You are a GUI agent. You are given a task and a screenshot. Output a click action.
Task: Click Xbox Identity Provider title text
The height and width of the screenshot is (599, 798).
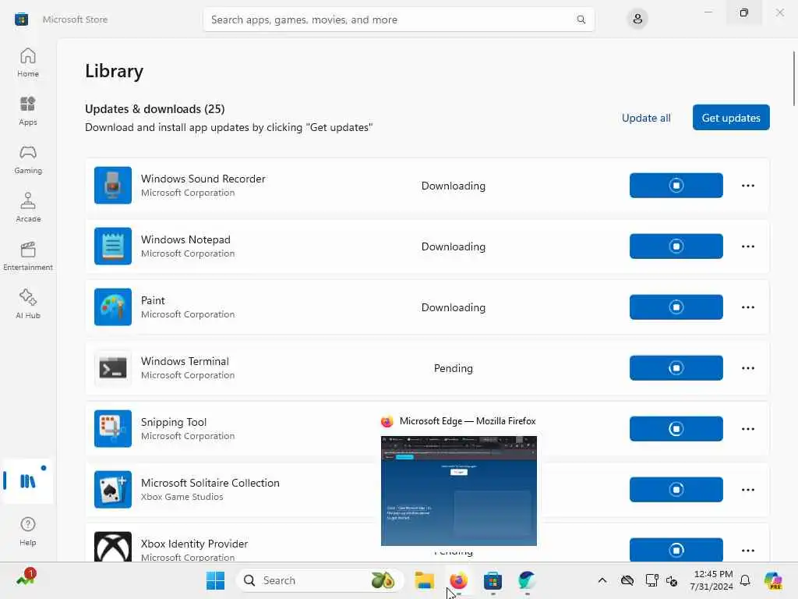[194, 544]
